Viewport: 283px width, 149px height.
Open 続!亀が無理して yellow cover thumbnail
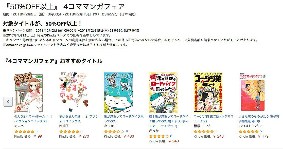pos(163,93)
